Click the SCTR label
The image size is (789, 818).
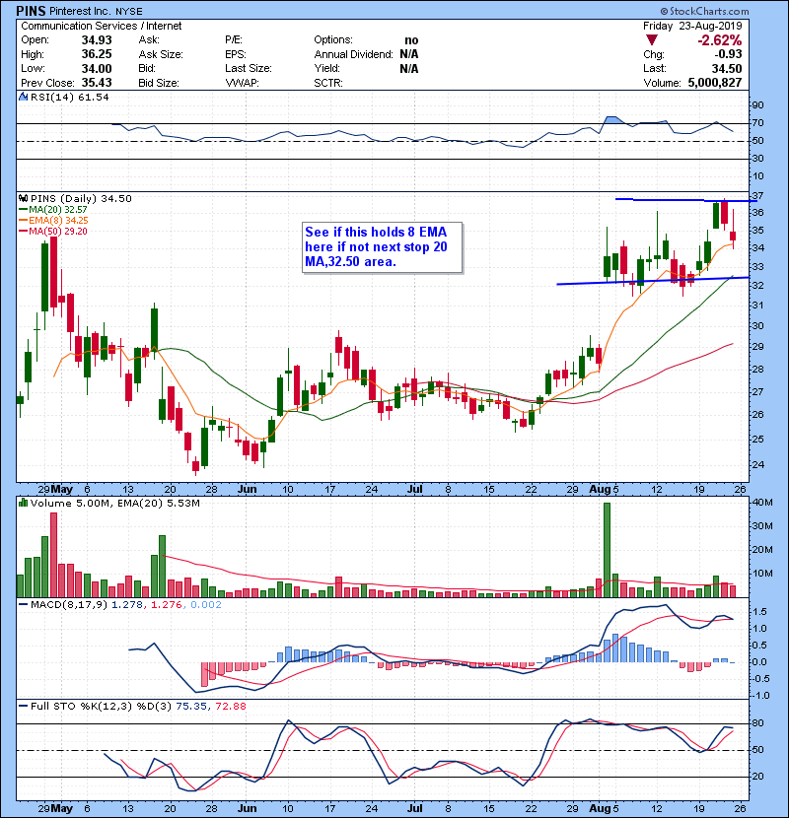328,83
